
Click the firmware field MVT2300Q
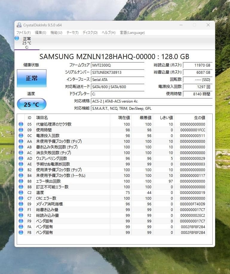coord(117,65)
